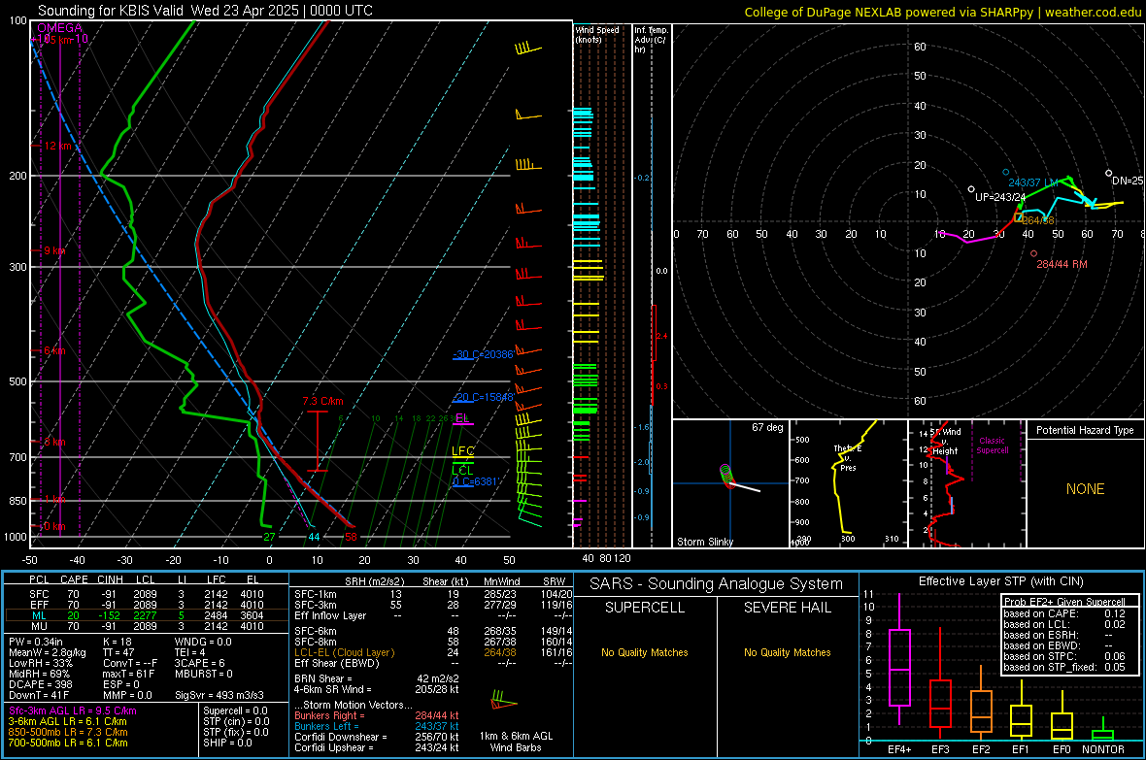Click the Supercell = 0.0 composite value

point(235,711)
